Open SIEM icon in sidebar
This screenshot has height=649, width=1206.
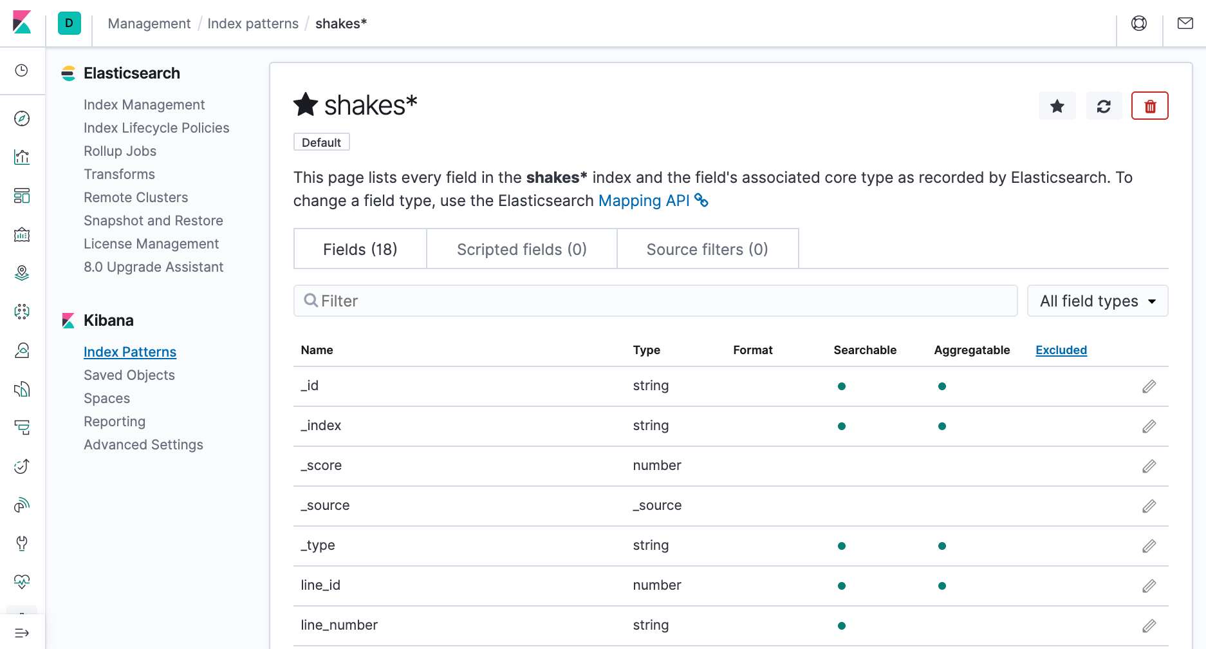click(22, 505)
